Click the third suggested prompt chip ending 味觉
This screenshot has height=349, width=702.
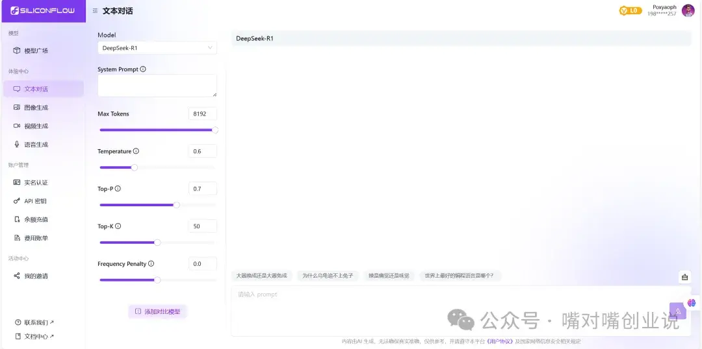pyautogui.click(x=389, y=276)
